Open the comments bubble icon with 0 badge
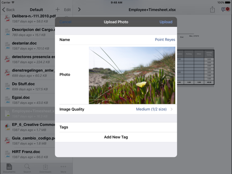Image resolution: width=232 pixels, height=174 pixels. tap(225, 9)
